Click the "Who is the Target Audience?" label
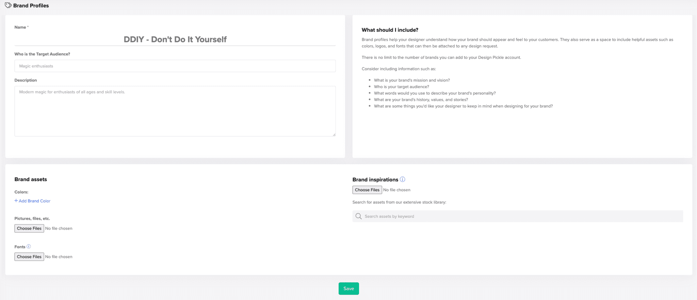This screenshot has height=300, width=697. click(x=42, y=54)
